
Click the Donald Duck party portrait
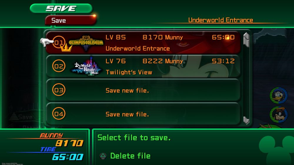[x=278, y=96]
